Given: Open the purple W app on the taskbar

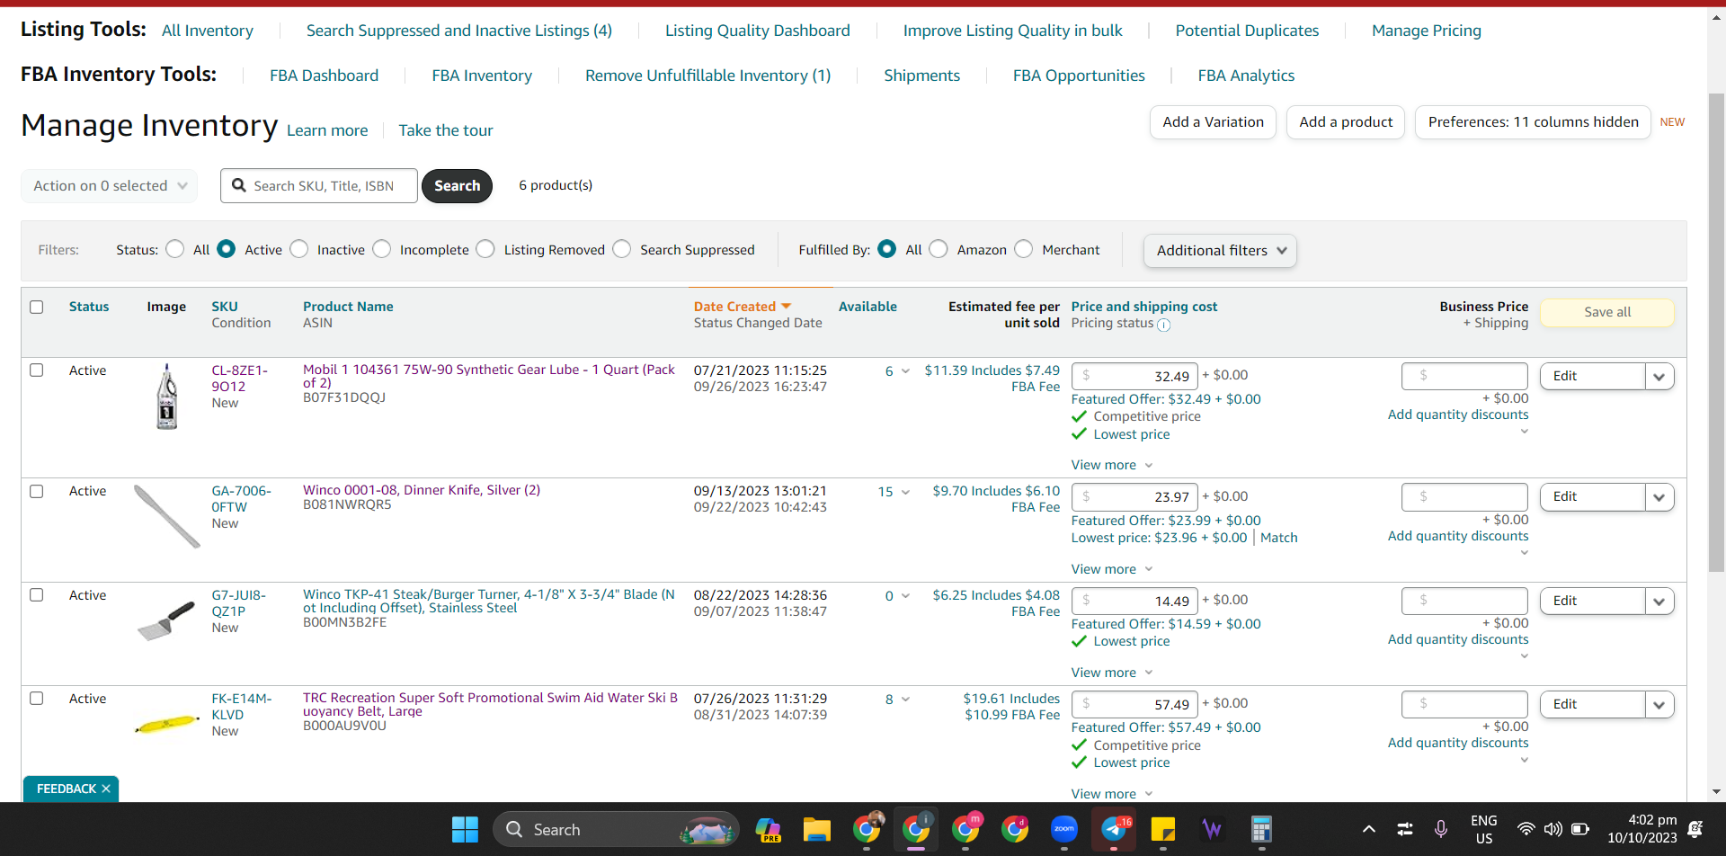Looking at the screenshot, I should (1212, 829).
